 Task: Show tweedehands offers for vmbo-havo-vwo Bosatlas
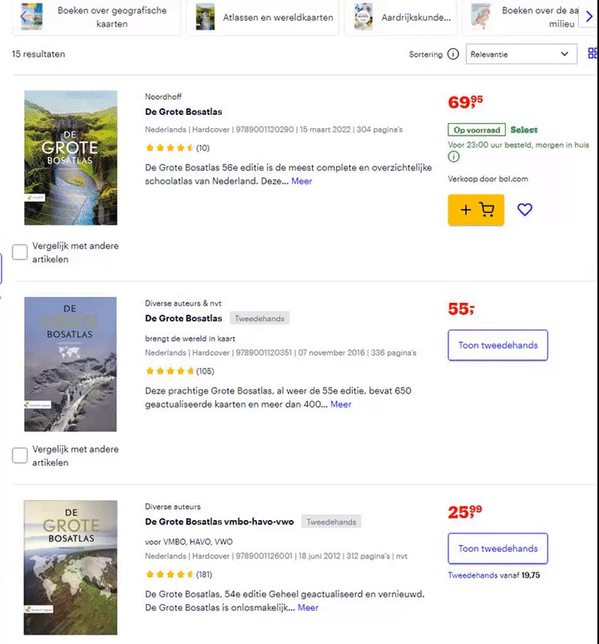(498, 548)
